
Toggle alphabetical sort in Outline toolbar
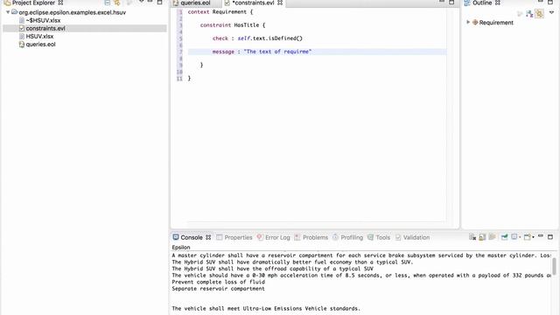point(529,14)
